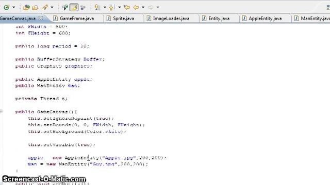Expand the Search icon dropdown arrow

point(52,7)
